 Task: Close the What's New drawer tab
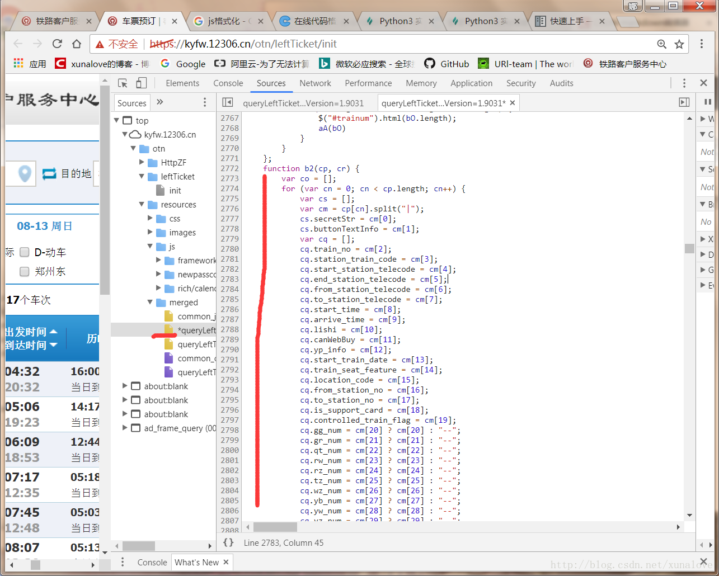click(226, 562)
